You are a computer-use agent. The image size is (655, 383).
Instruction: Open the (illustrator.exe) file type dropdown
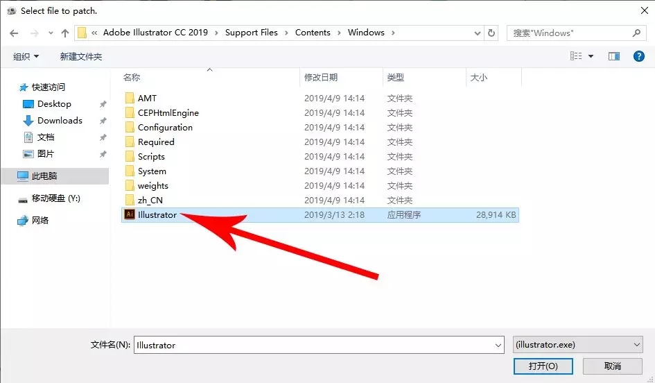click(x=578, y=345)
